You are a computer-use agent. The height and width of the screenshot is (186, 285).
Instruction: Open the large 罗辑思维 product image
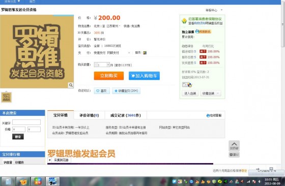coord(37,51)
